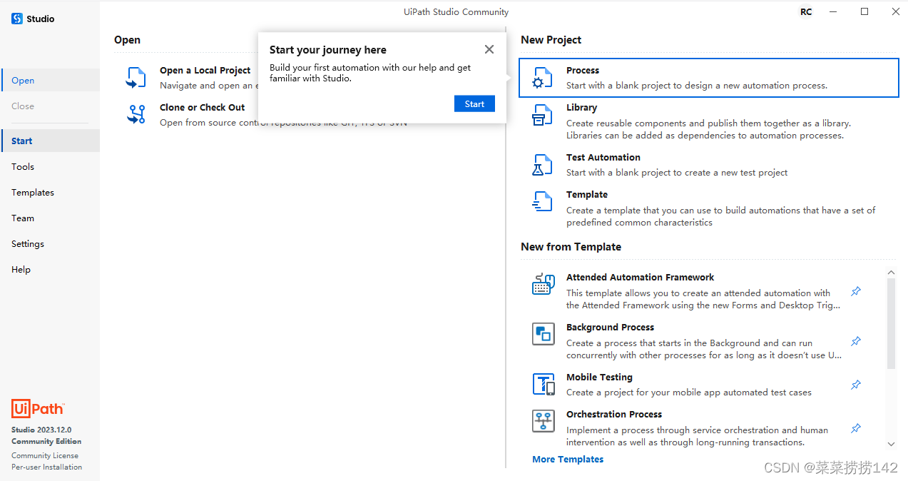908x481 pixels.
Task: Click the Background Process template icon
Action: [x=544, y=334]
